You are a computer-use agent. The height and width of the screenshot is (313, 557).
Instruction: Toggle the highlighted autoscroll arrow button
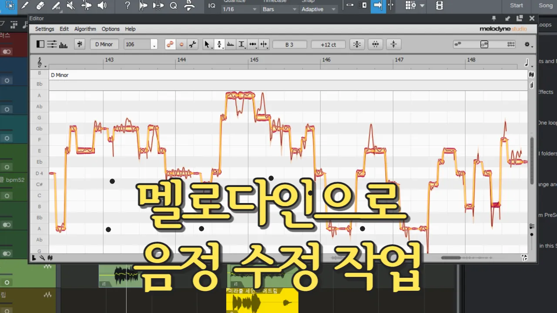click(378, 6)
